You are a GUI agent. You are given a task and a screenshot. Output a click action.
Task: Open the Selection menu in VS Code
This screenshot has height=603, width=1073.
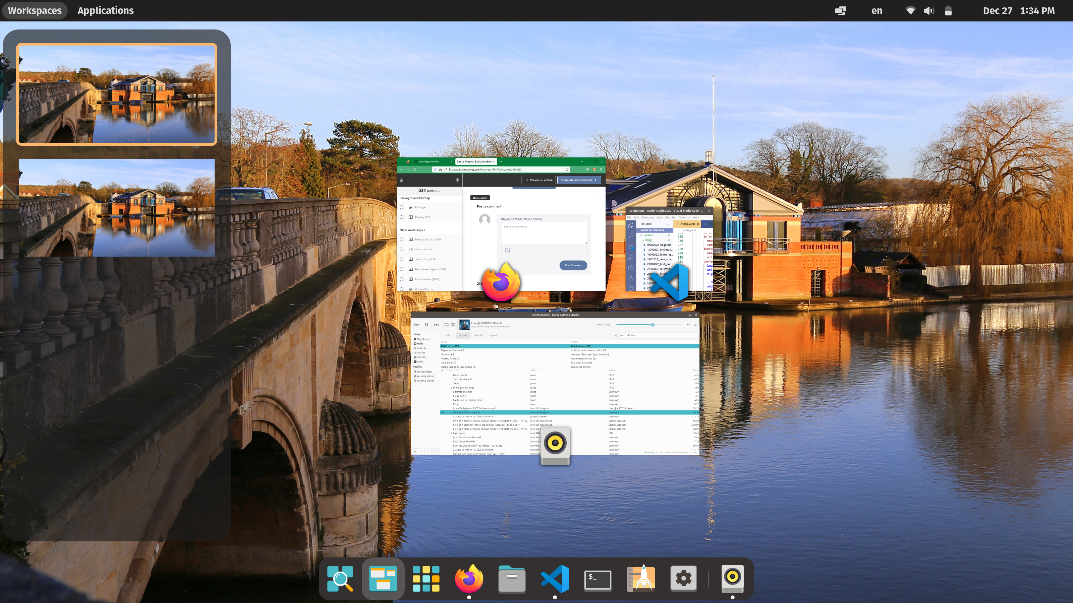648,218
